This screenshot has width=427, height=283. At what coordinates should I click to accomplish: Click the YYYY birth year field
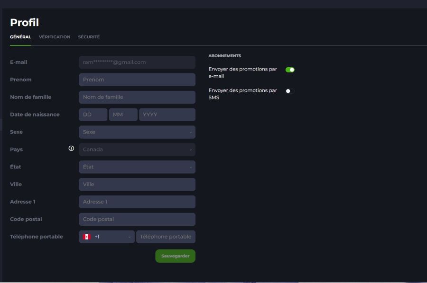167,115
